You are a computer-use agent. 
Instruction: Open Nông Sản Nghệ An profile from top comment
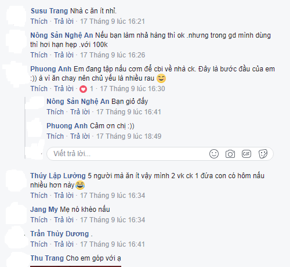click(x=61, y=35)
